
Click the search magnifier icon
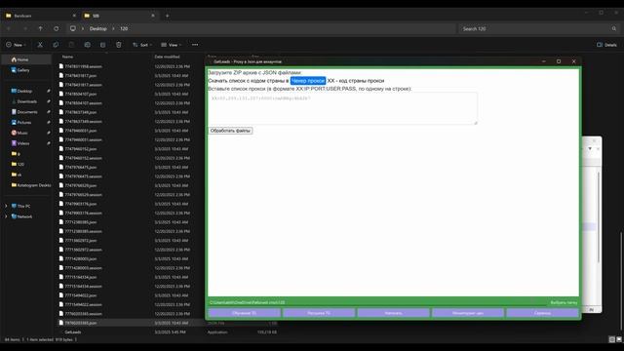(614, 28)
